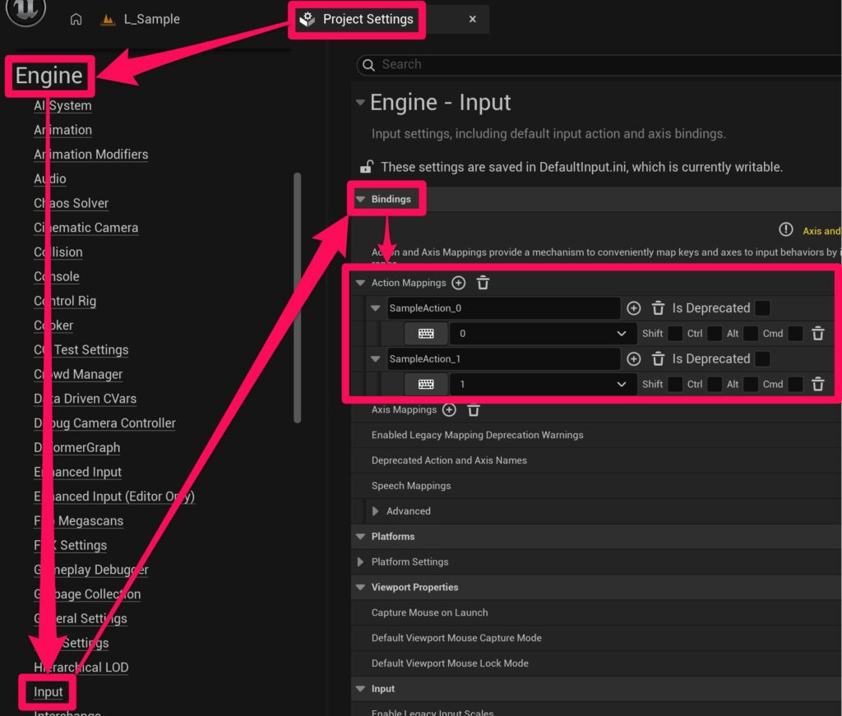
Task: Add a new Axis Mappings entry
Action: pos(449,409)
